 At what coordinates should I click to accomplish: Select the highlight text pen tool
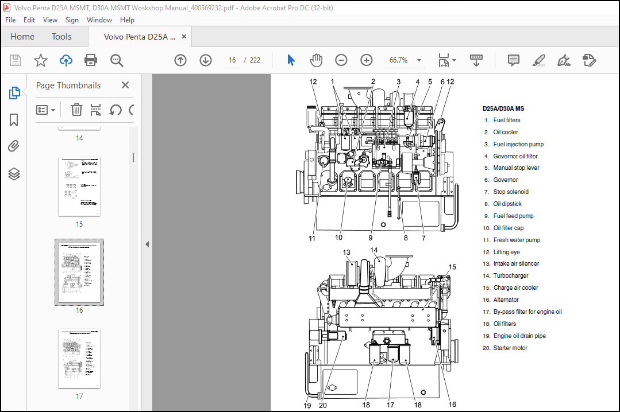click(538, 60)
